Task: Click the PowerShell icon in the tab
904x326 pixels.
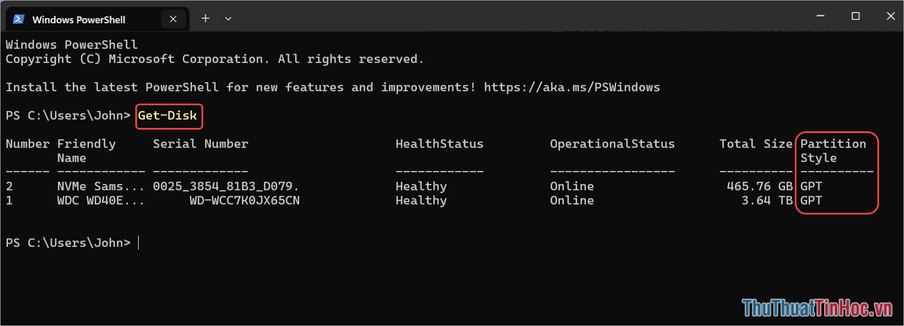Action: point(19,19)
